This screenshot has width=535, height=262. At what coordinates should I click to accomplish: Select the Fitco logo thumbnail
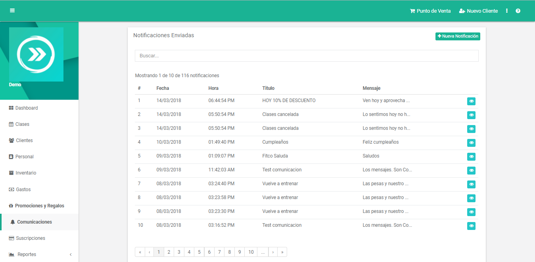point(36,54)
